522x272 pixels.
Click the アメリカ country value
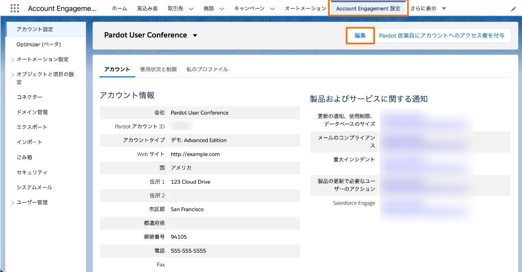tap(181, 168)
